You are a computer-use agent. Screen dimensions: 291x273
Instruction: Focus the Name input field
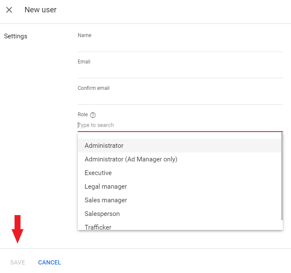(180, 45)
